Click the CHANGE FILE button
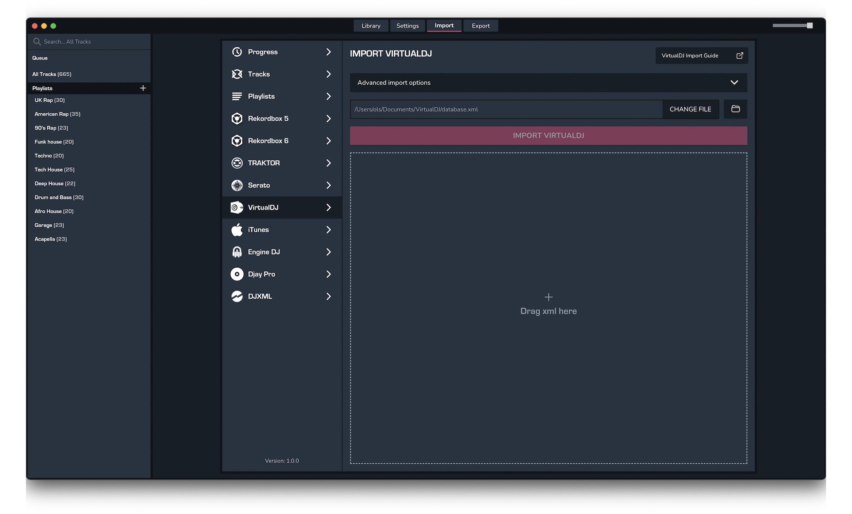This screenshot has width=852, height=514. pos(691,109)
